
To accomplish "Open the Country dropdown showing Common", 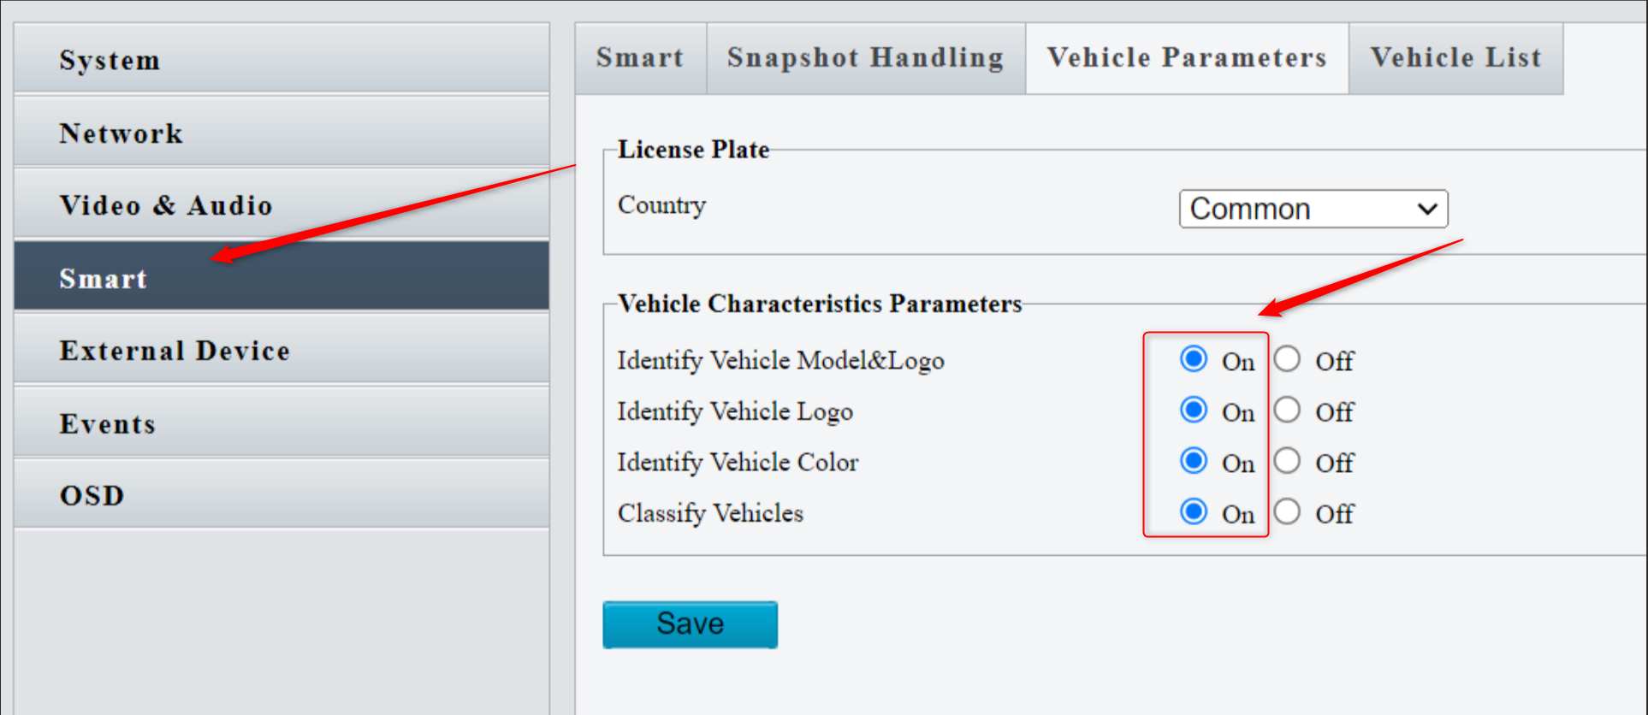I will coord(1313,208).
